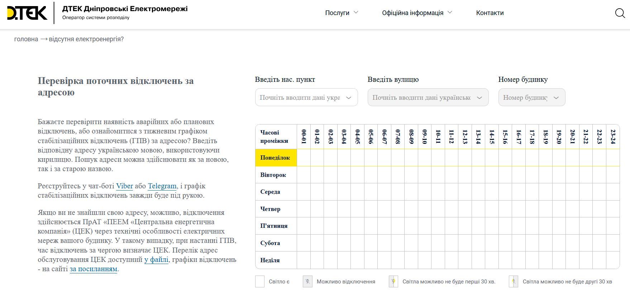Expand the street name dropdown

(x=428, y=98)
